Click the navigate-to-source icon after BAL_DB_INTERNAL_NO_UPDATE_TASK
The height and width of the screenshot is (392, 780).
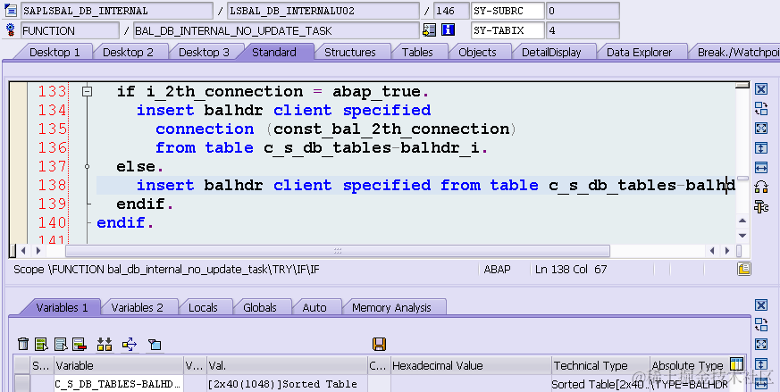click(429, 30)
